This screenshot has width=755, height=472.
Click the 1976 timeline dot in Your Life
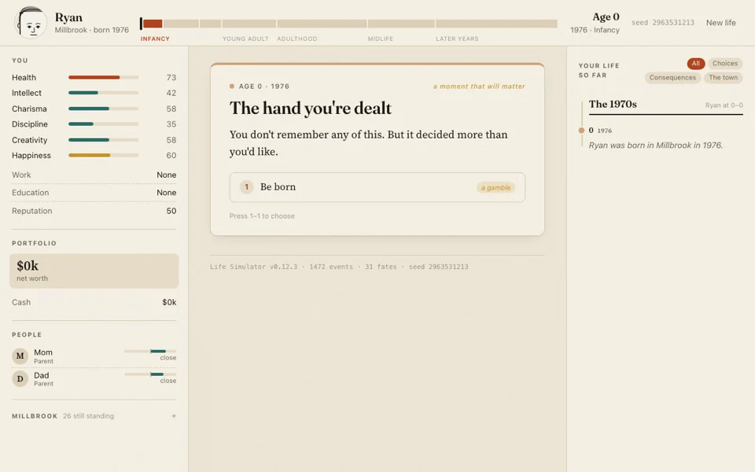click(581, 131)
